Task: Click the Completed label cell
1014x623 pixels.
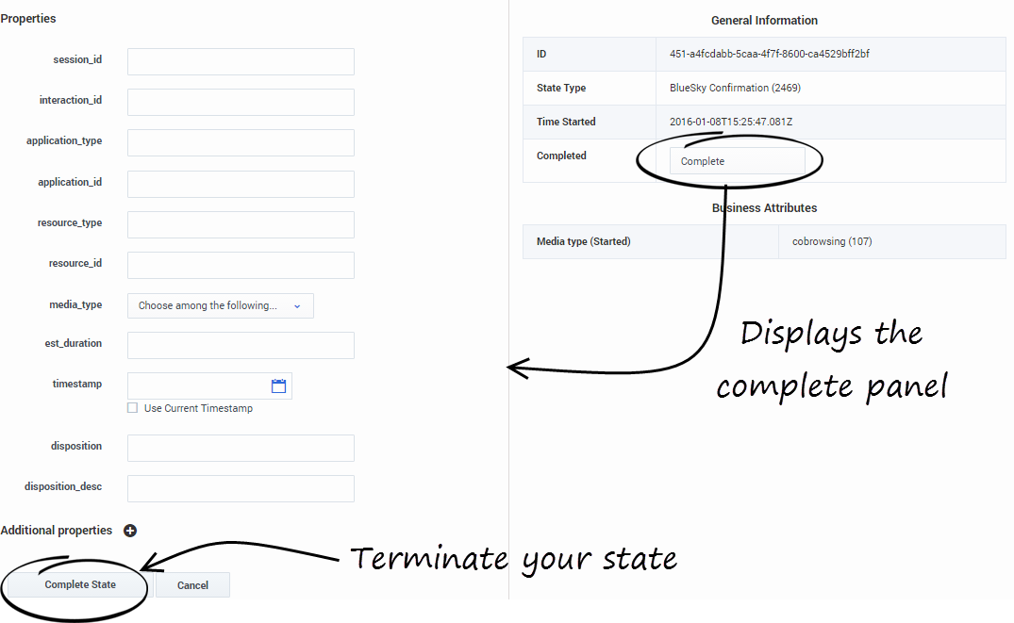Action: (x=590, y=160)
